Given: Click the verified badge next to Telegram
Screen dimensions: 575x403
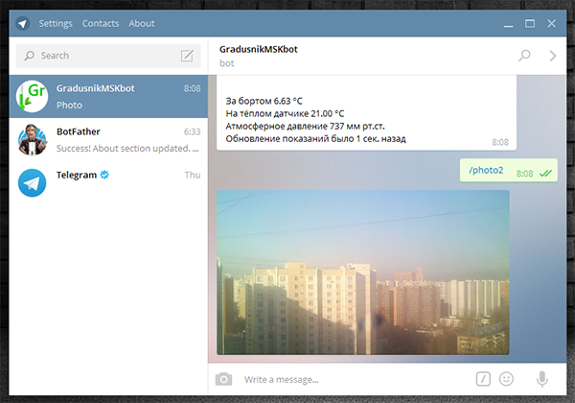Looking at the screenshot, I should coord(104,175).
